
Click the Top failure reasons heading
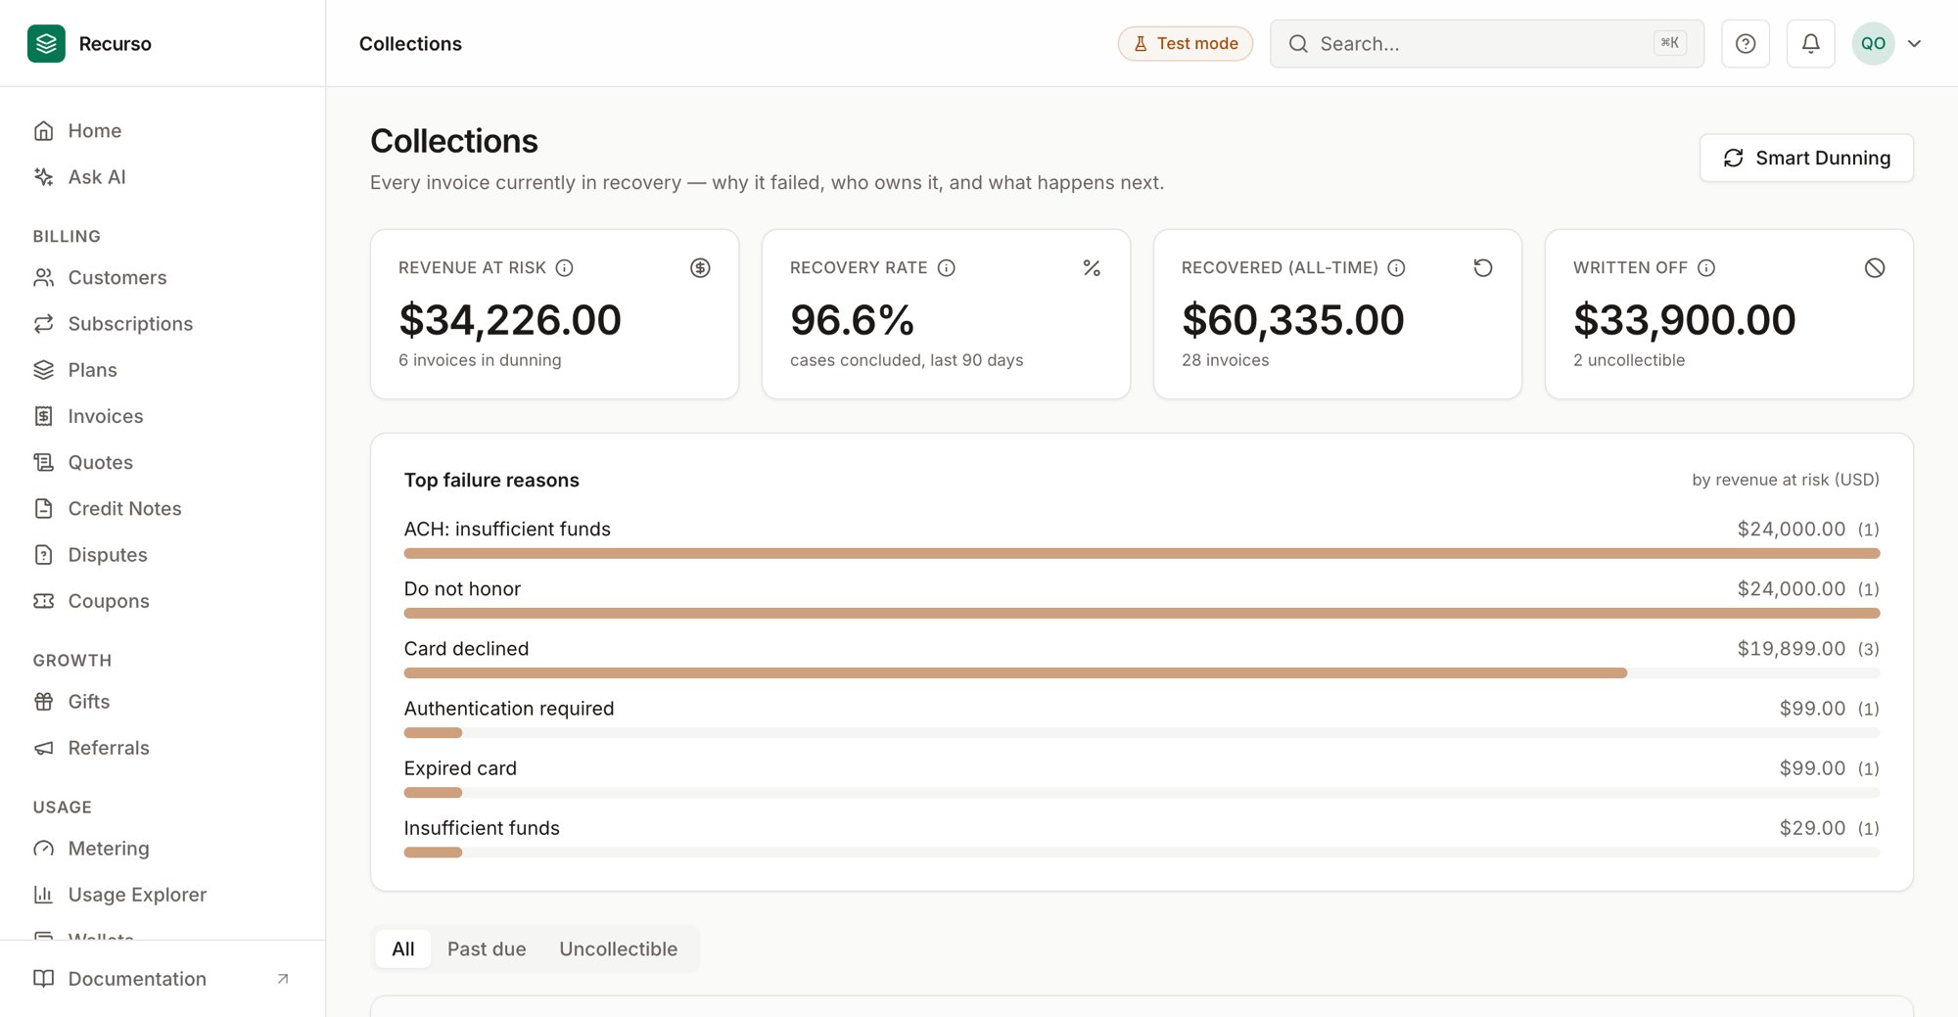pyautogui.click(x=491, y=480)
